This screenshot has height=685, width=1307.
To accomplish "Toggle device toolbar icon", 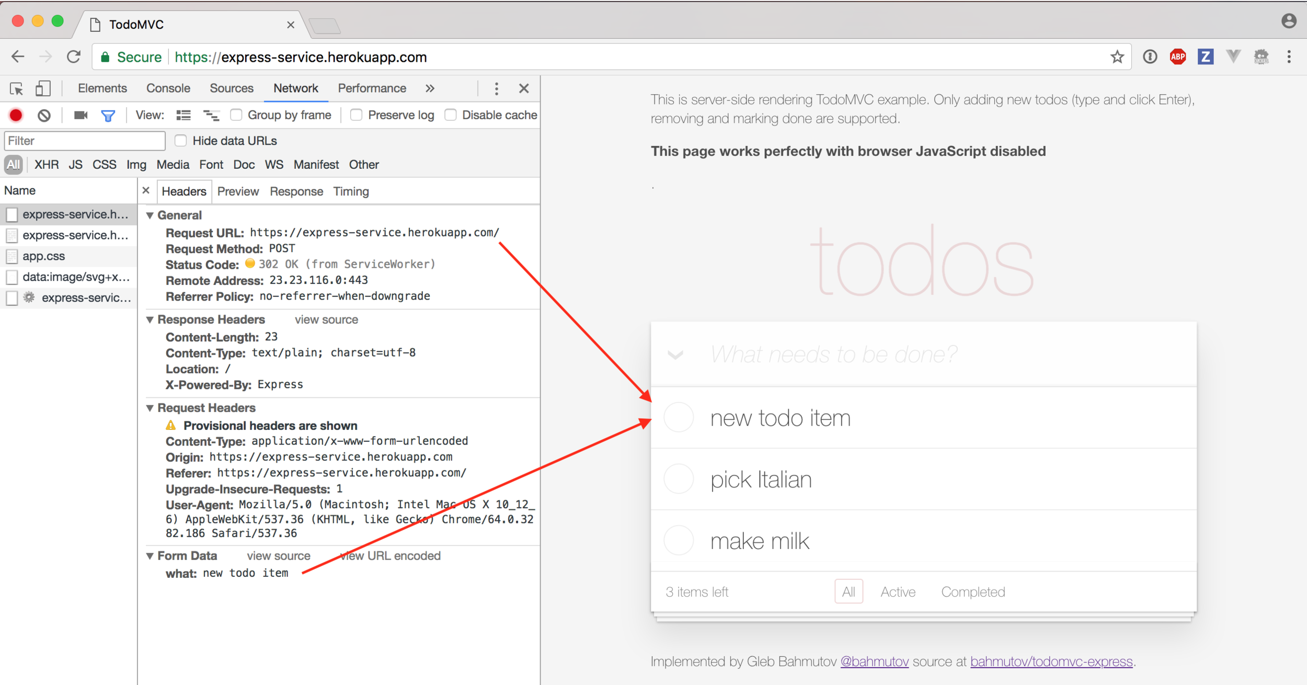I will click(43, 88).
